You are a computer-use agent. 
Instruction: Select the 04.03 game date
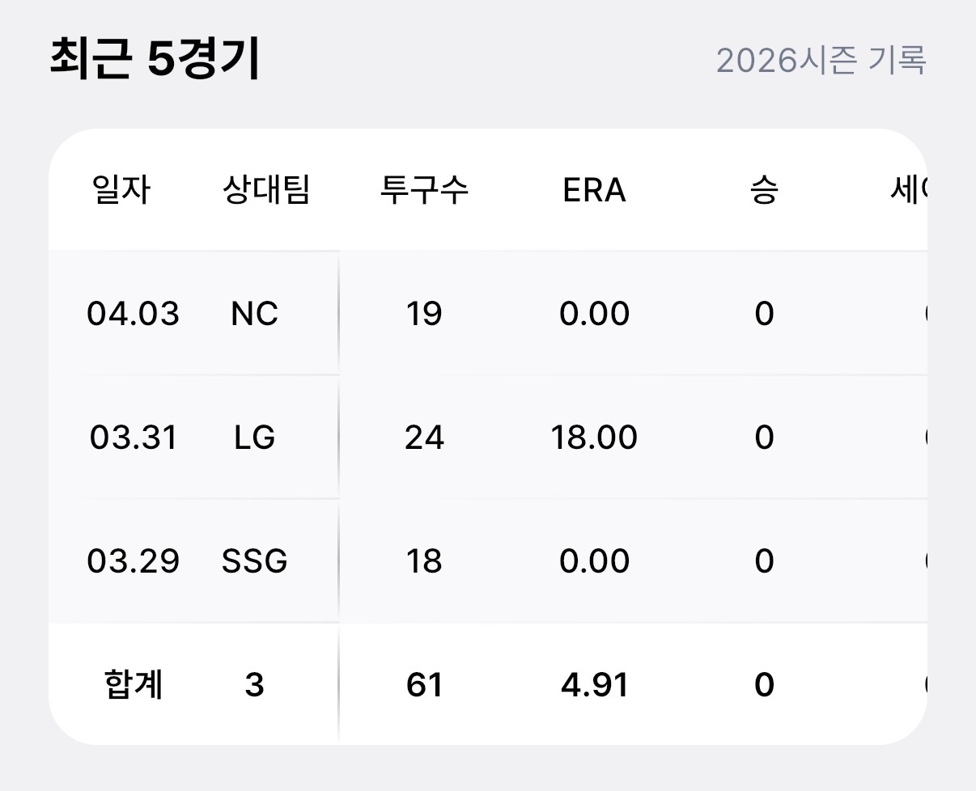(133, 314)
